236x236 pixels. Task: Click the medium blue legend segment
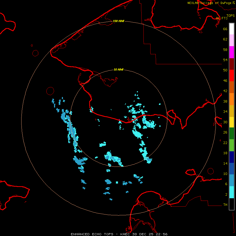(232, 169)
